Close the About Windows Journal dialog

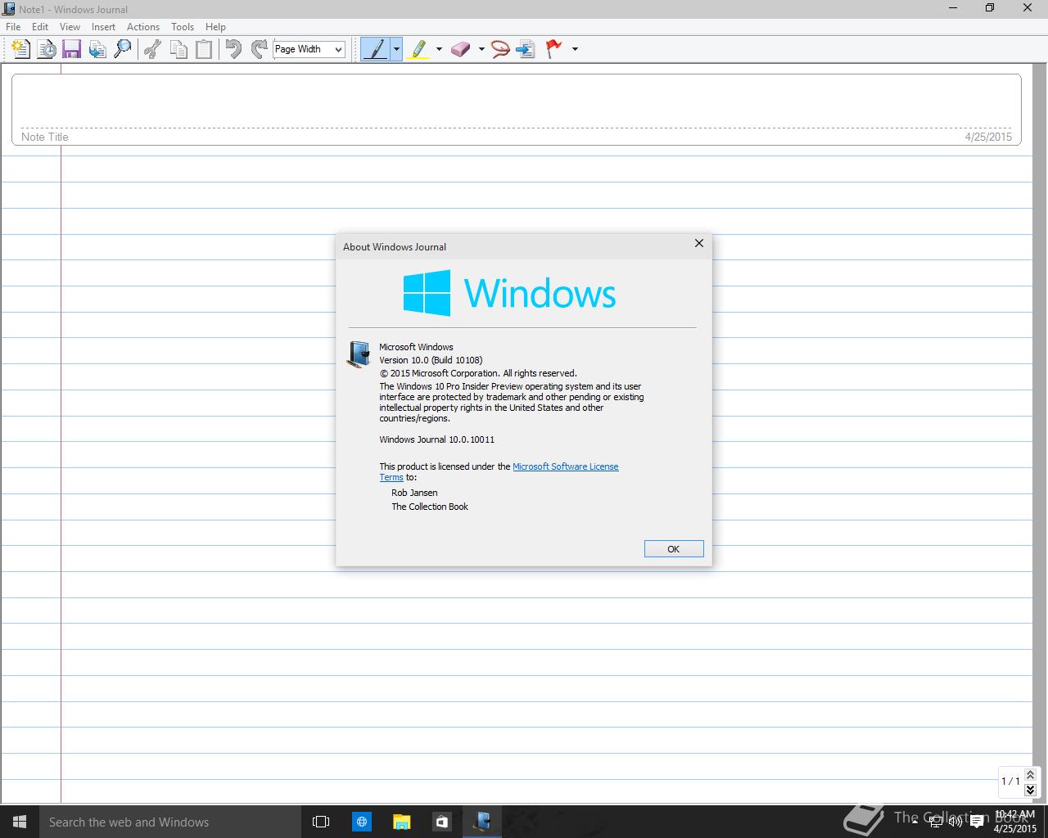click(699, 243)
